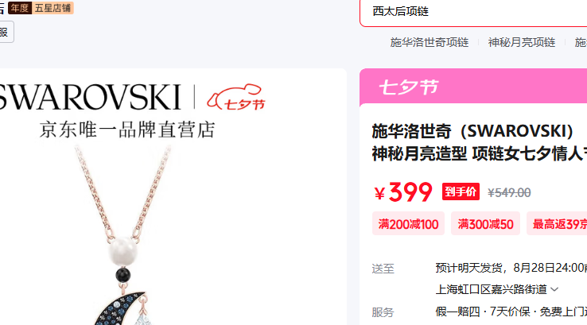Open the 施华洛世奇项链 suggested search link
This screenshot has width=587, height=325.
pos(429,42)
